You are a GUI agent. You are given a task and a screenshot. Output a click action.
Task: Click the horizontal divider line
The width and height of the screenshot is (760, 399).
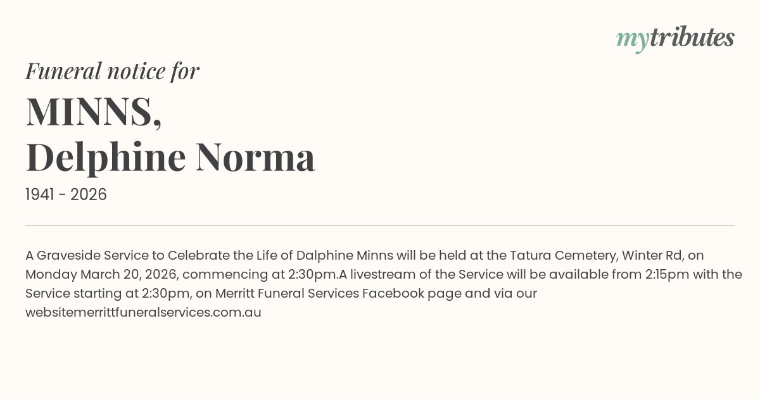click(380, 225)
